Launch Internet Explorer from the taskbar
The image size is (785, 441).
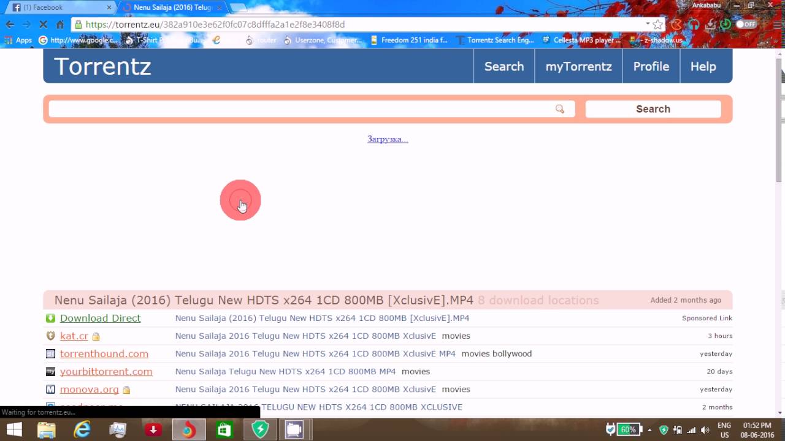82,429
